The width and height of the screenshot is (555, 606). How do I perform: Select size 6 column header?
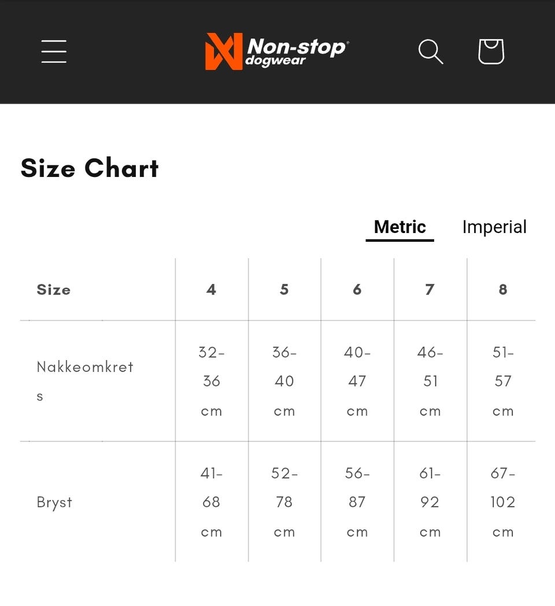pyautogui.click(x=357, y=290)
